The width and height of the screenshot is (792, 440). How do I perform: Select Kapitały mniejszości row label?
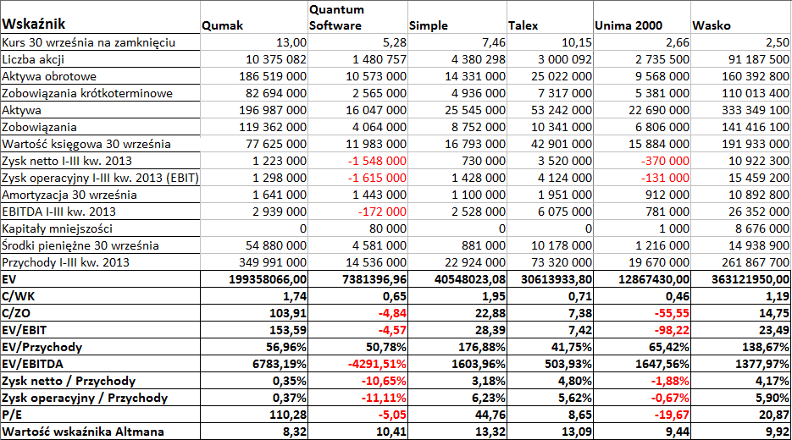pos(57,228)
